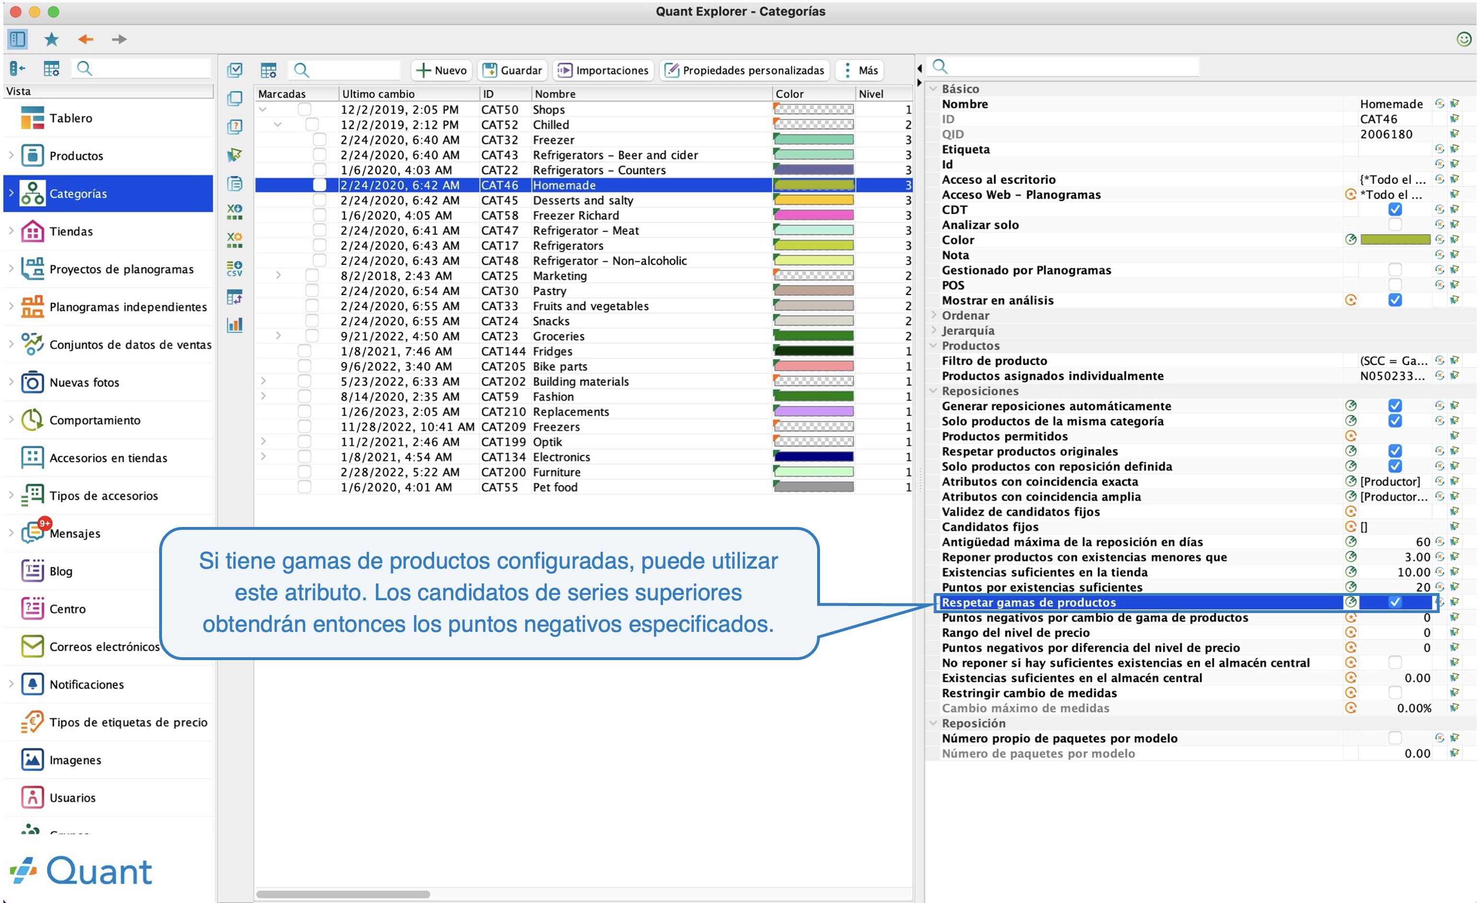Click the Guardar button
Viewport: 1479px width, 903px height.
coord(512,70)
